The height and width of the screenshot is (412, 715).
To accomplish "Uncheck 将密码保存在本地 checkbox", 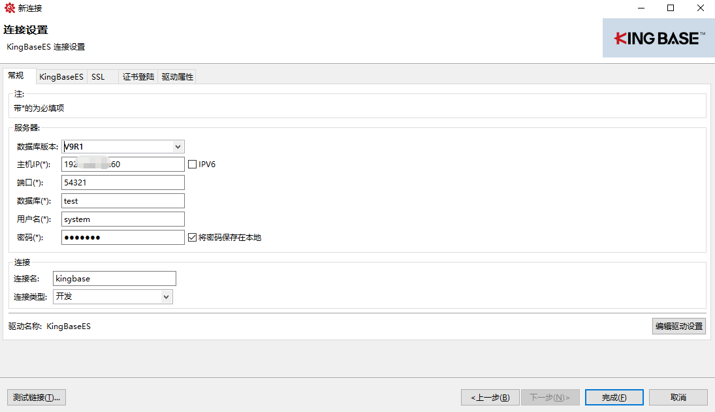I will click(192, 238).
